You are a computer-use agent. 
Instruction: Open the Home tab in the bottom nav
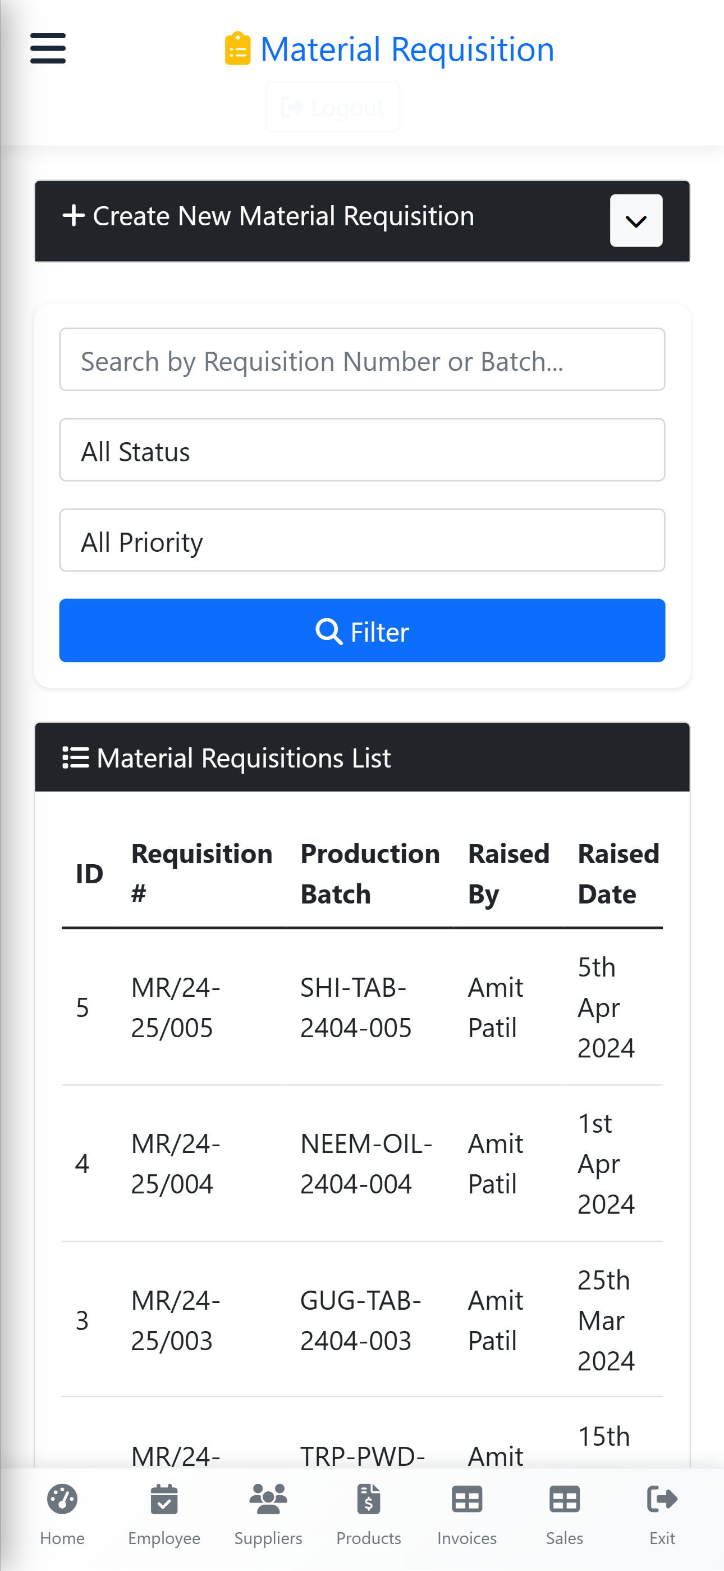62,1515
